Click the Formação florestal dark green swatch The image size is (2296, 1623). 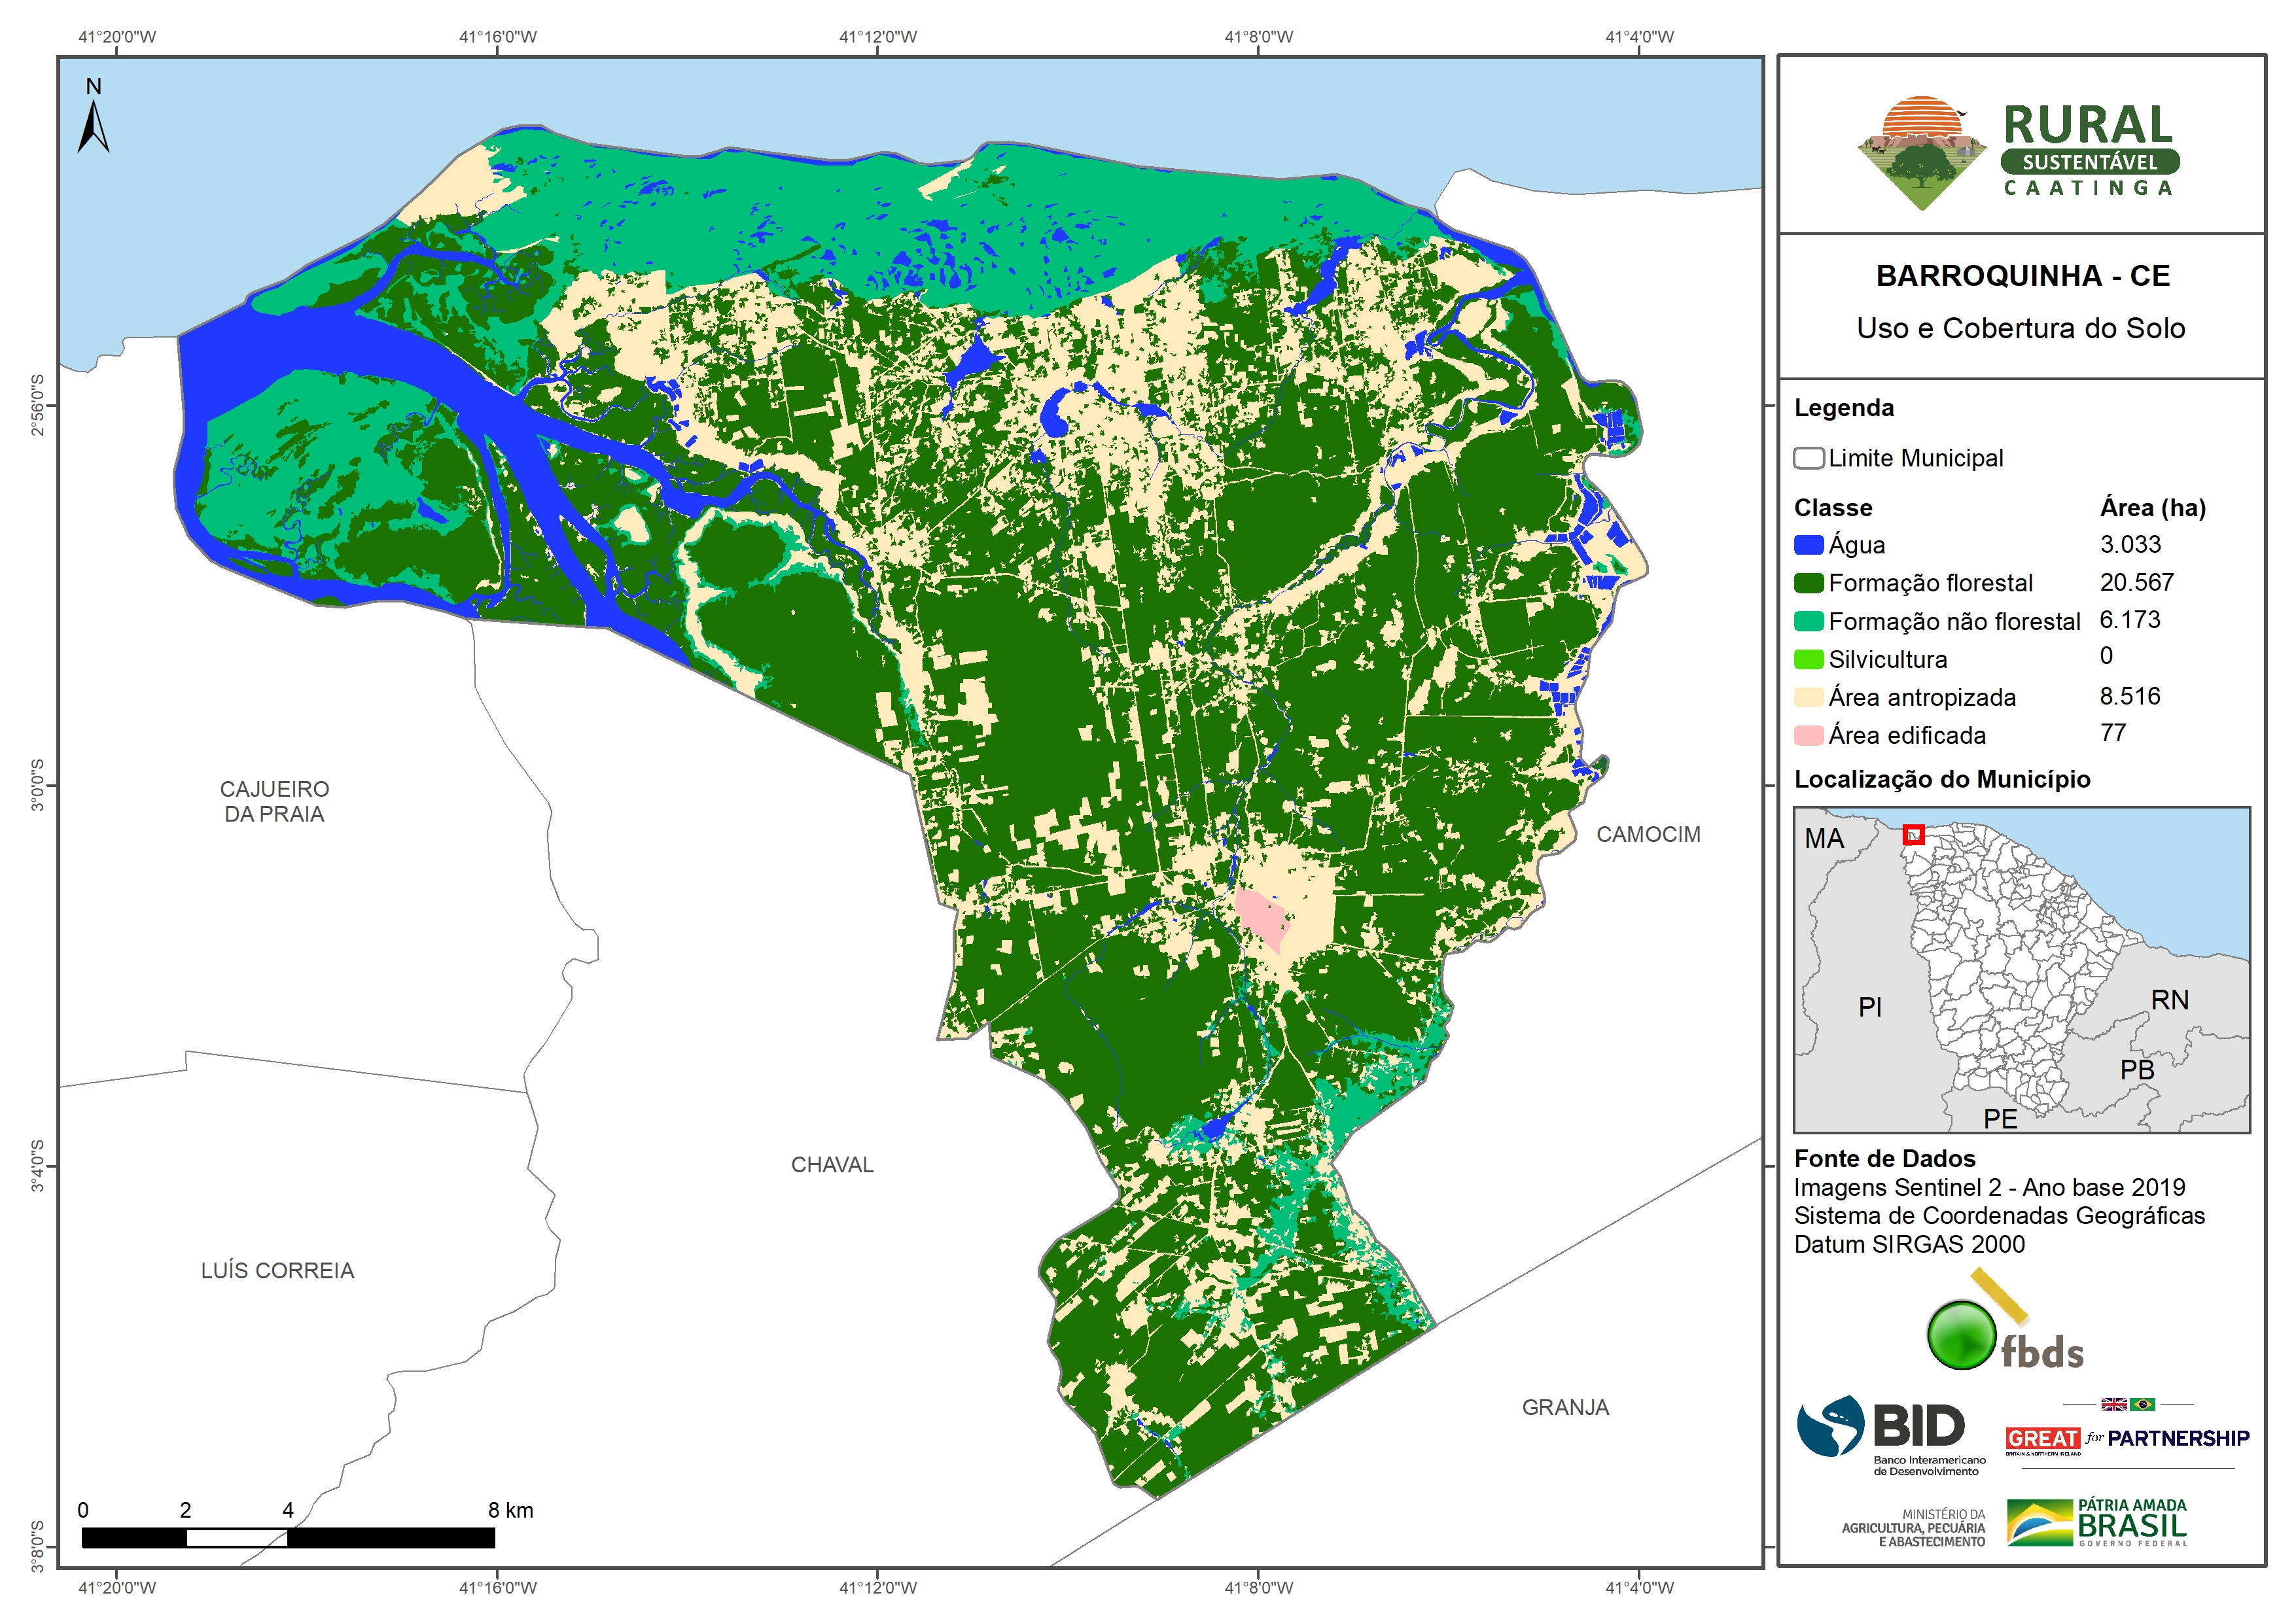(x=1808, y=583)
